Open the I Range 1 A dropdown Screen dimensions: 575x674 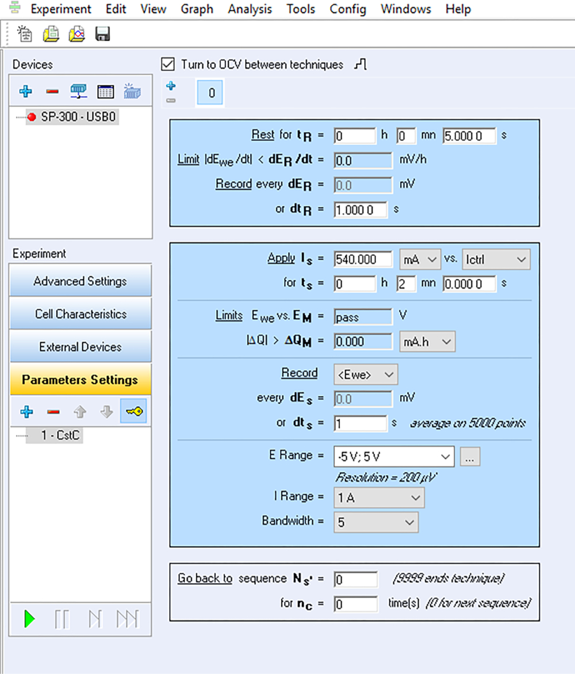(379, 498)
